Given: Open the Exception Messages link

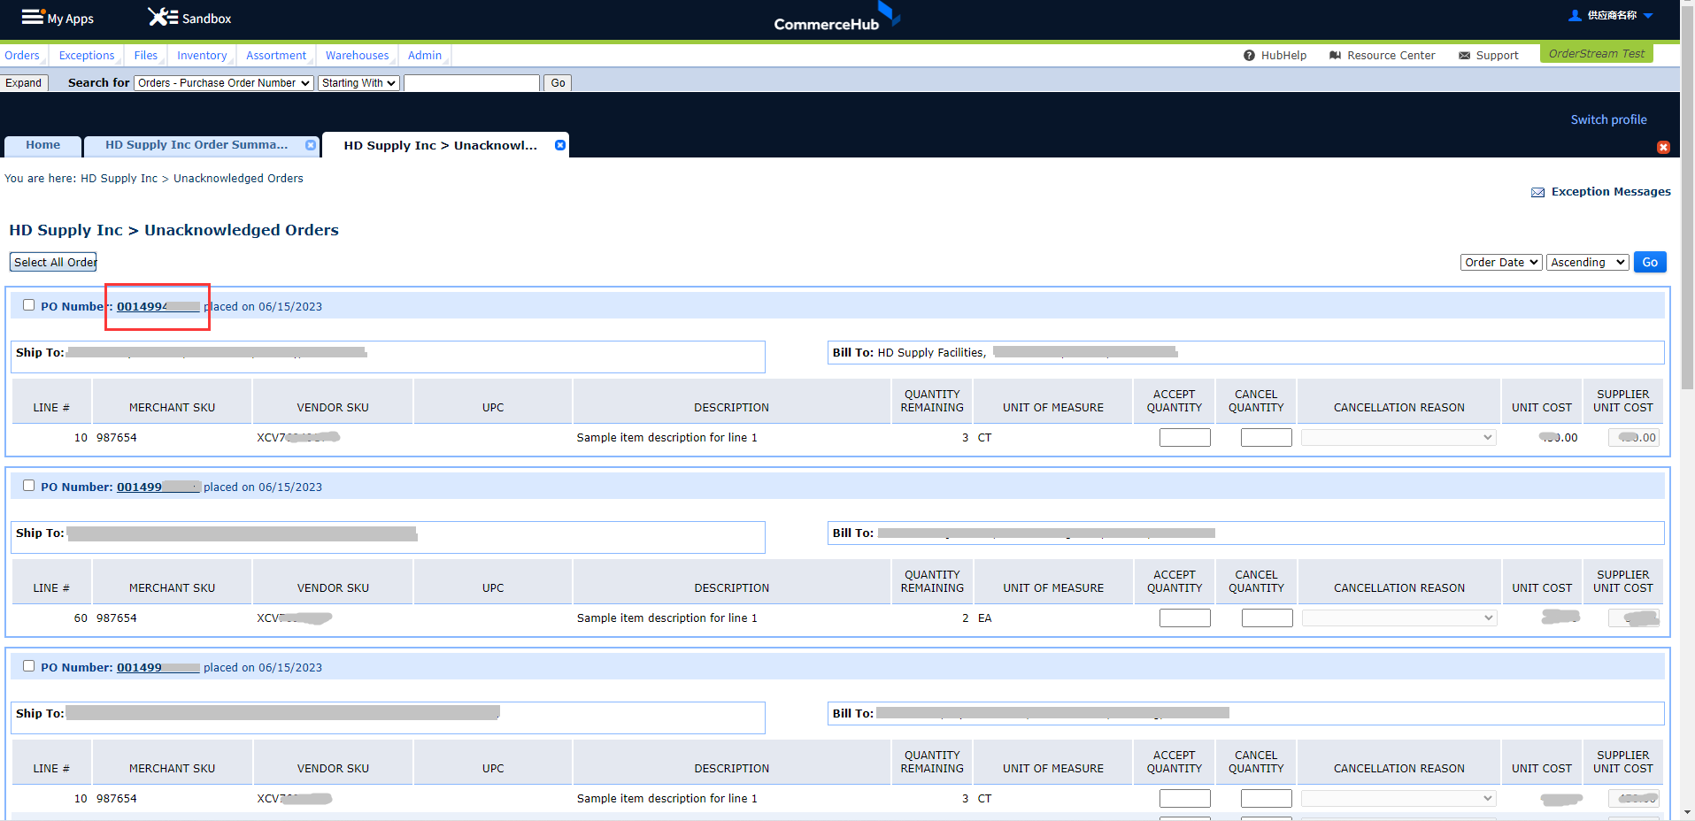Looking at the screenshot, I should (1611, 191).
